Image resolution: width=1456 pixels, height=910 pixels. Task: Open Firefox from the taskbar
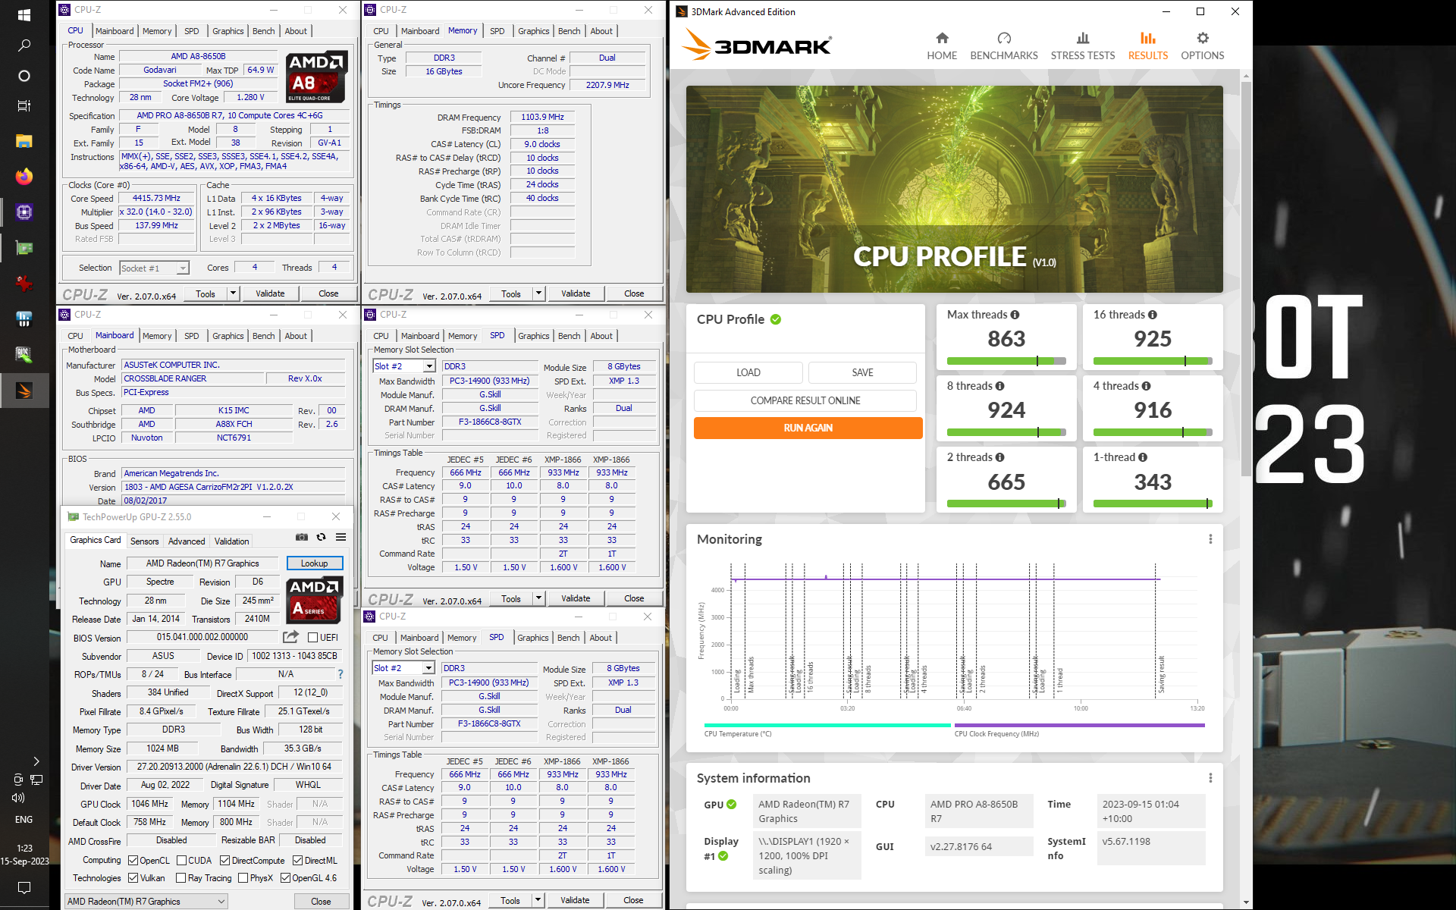point(24,177)
